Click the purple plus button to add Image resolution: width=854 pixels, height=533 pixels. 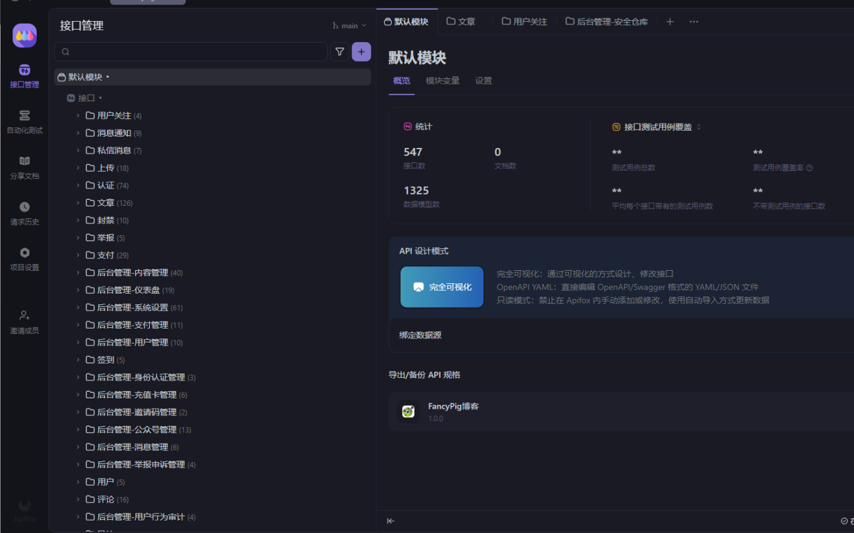point(361,52)
